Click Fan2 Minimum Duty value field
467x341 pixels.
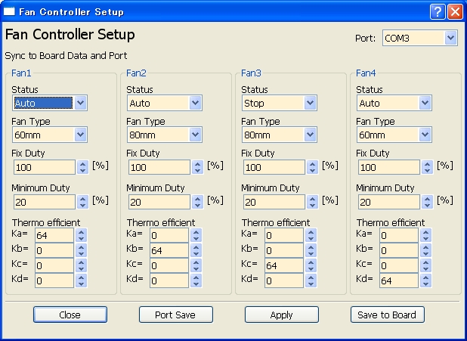pos(159,202)
